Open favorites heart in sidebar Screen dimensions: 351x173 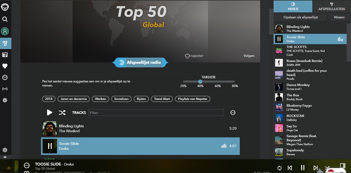tap(5, 66)
